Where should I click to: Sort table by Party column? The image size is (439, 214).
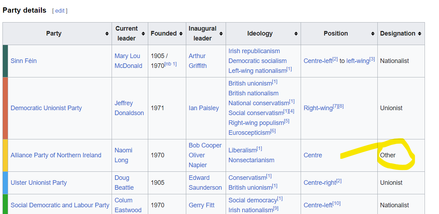click(x=107, y=34)
